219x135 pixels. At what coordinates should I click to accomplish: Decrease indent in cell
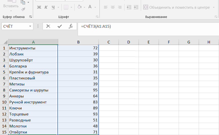click(x=129, y=7)
